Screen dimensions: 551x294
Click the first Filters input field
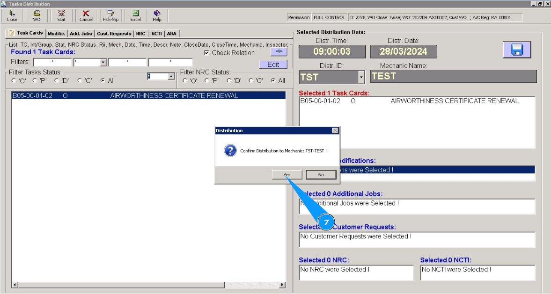tap(52, 63)
